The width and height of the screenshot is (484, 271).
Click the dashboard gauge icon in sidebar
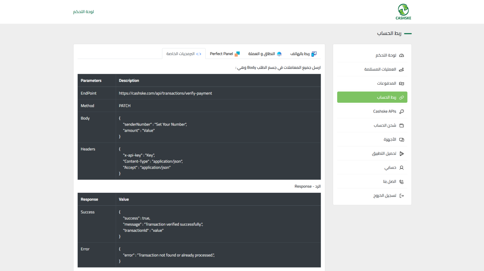401,55
